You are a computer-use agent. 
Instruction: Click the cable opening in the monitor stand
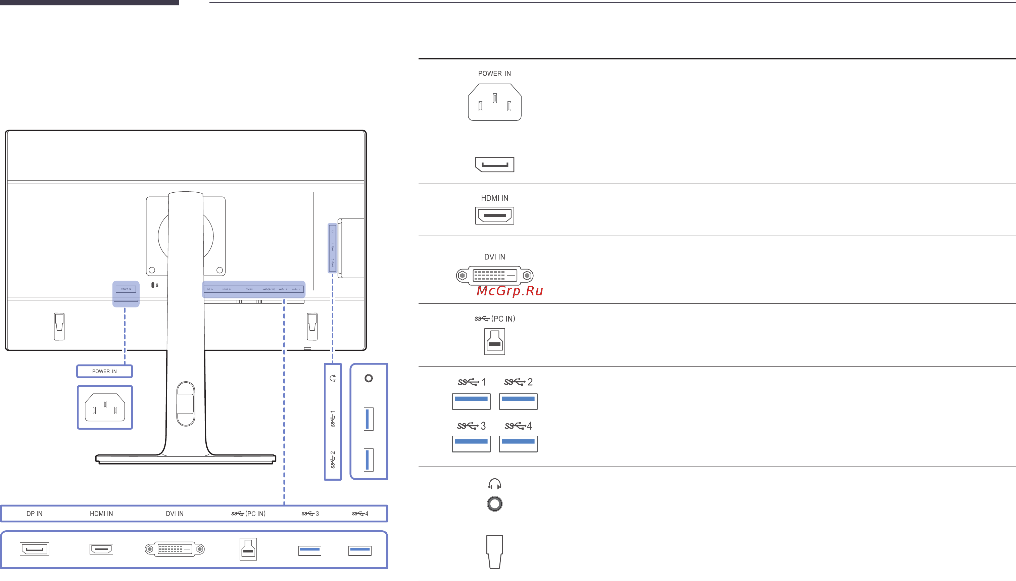tap(186, 404)
